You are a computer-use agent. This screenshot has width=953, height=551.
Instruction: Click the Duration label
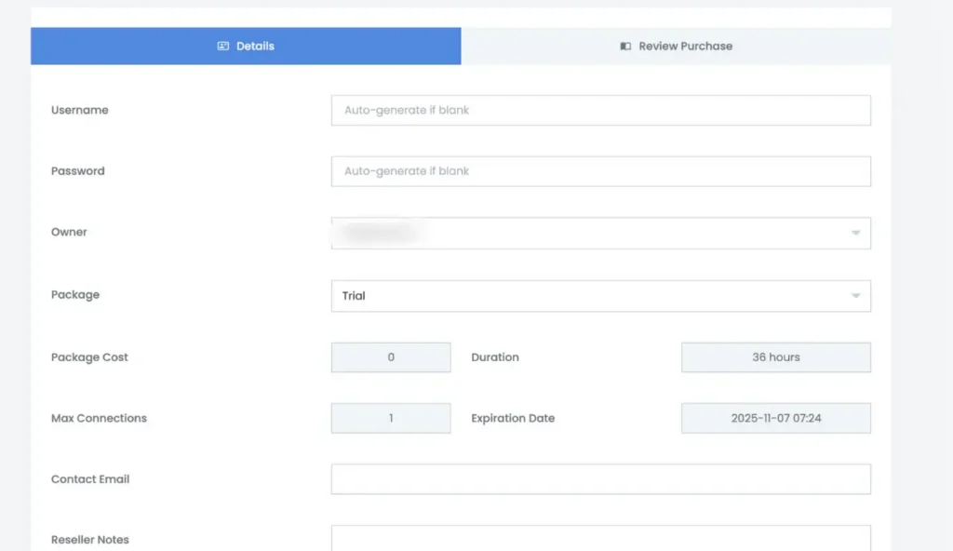pyautogui.click(x=495, y=357)
